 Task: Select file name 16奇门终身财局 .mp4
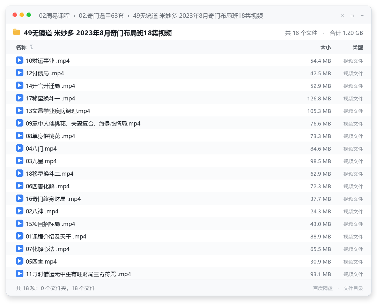(53, 199)
